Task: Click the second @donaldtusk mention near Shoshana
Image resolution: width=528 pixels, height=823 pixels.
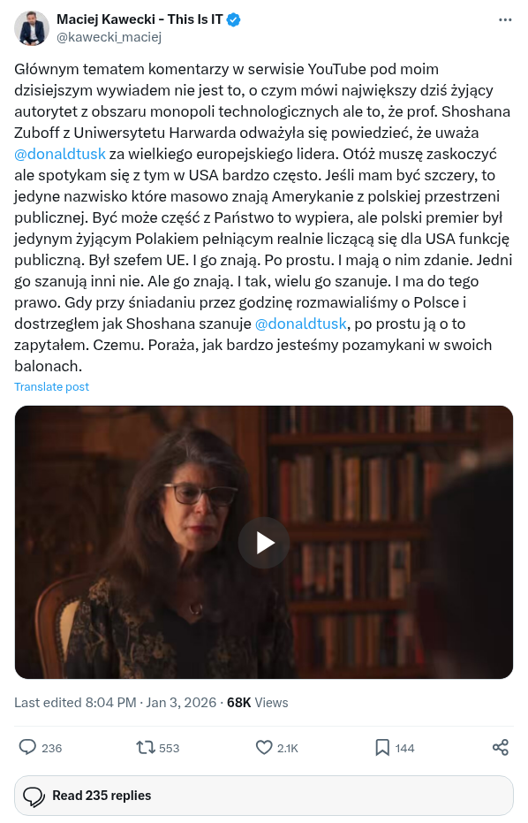Action: (x=300, y=324)
